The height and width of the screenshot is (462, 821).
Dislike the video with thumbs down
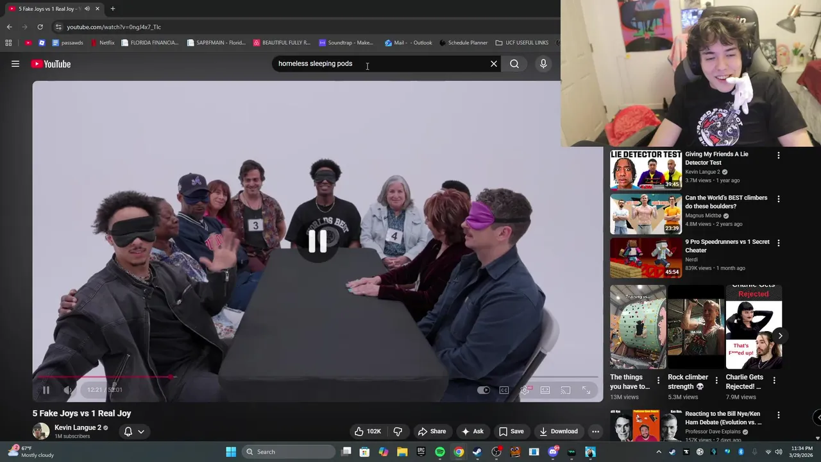pyautogui.click(x=398, y=431)
